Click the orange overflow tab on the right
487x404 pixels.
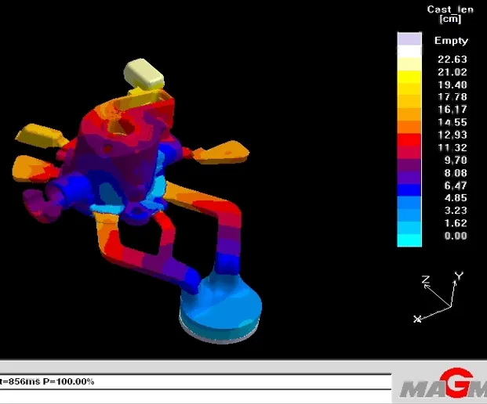228,150
